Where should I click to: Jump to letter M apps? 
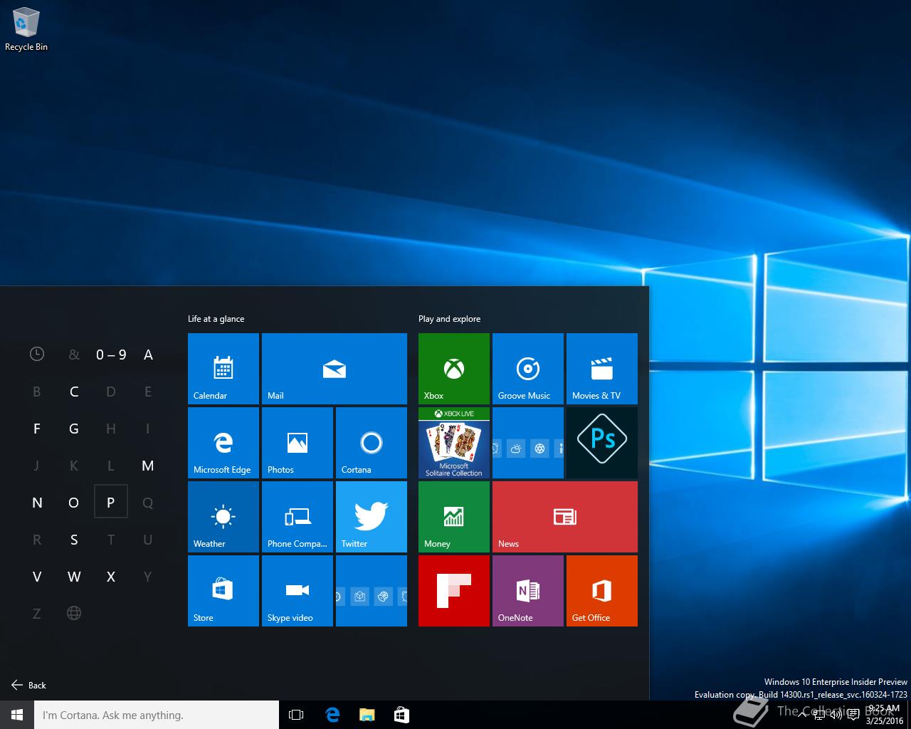pyautogui.click(x=148, y=466)
